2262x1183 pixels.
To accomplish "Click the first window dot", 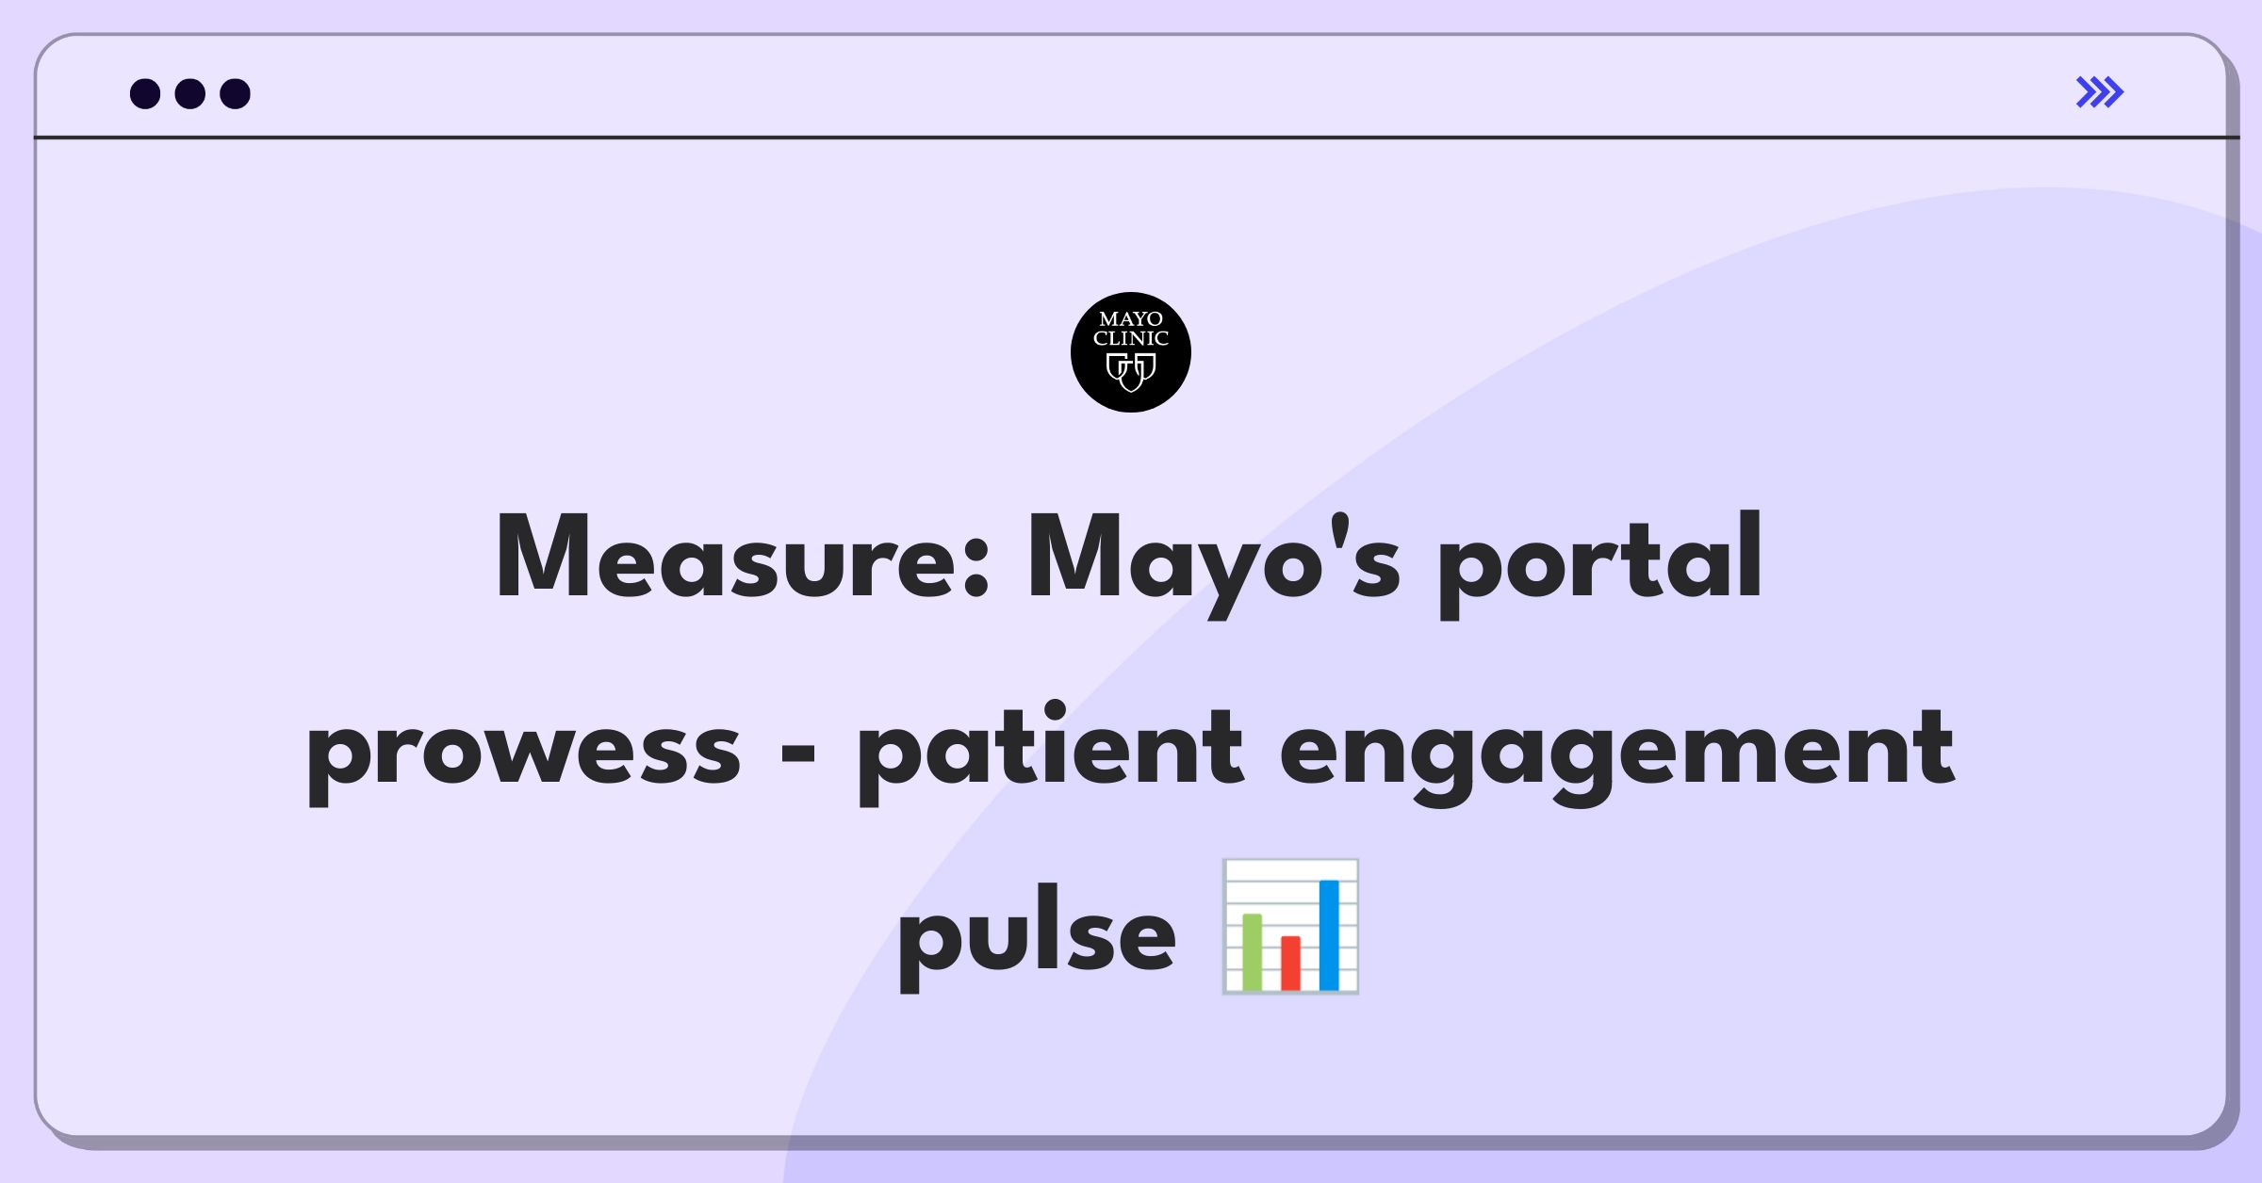I will point(145,93).
